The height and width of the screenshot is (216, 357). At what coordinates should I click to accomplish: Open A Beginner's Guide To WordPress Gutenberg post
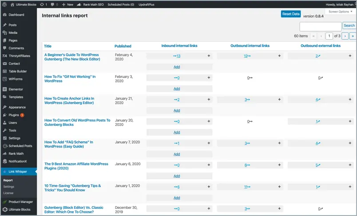(72, 57)
